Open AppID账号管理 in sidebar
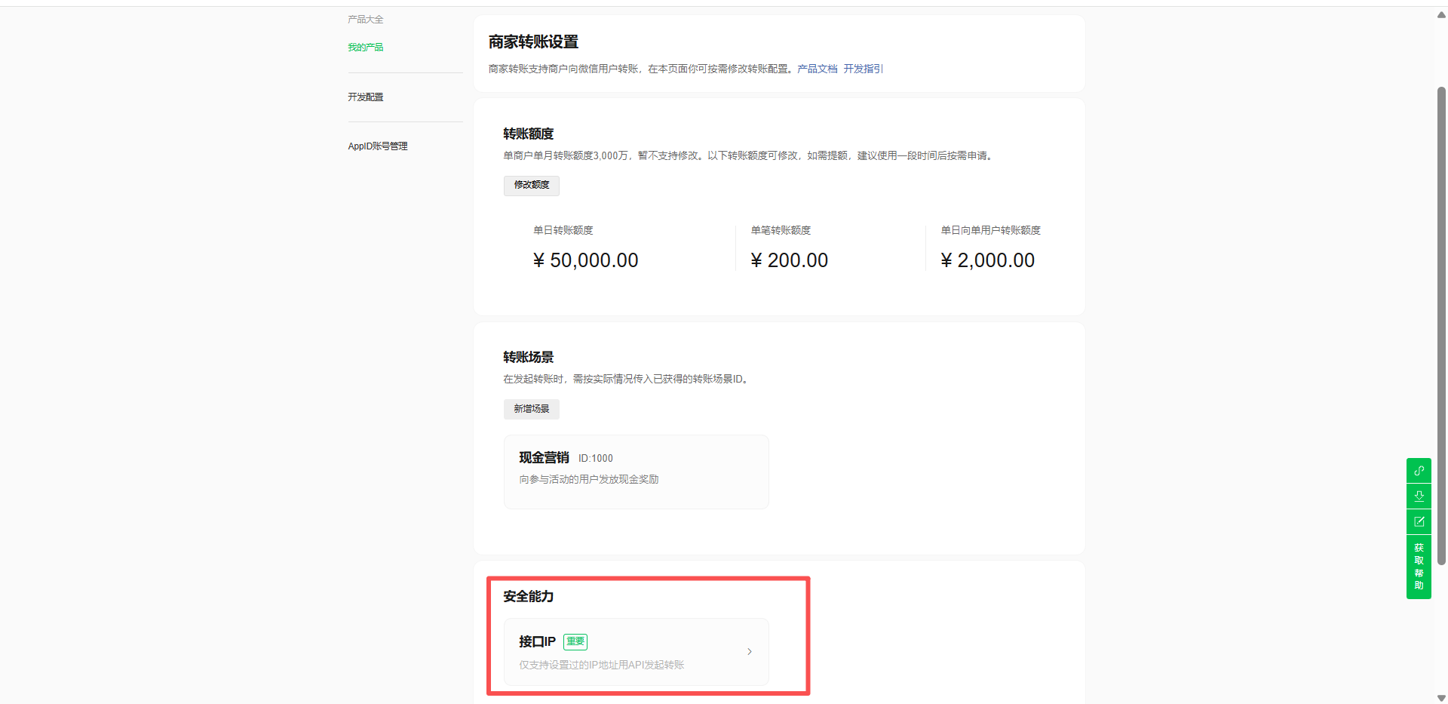The height and width of the screenshot is (704, 1448). [378, 146]
